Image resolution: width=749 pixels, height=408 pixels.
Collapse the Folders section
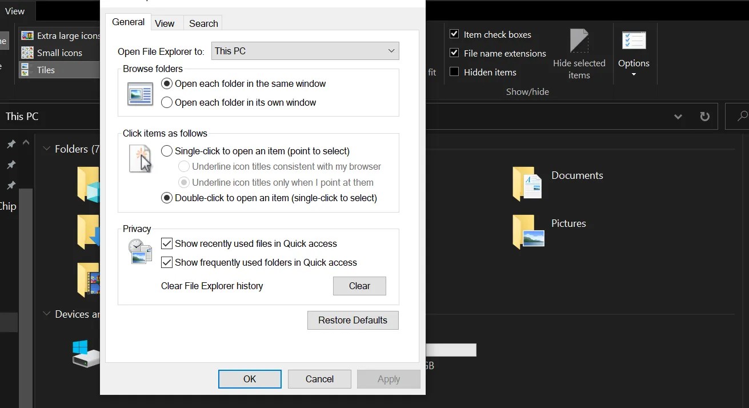(46, 149)
